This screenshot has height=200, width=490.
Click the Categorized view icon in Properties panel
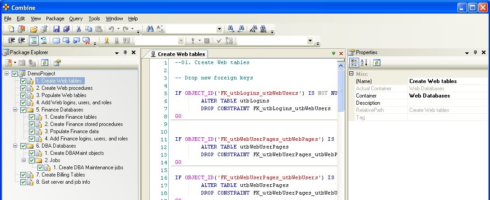354,63
